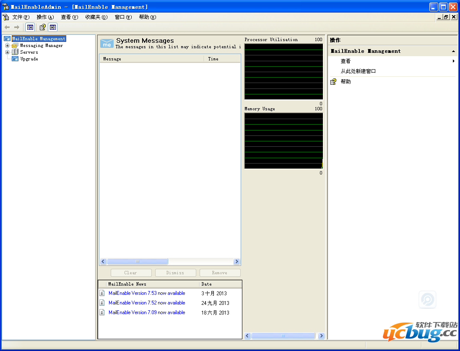Select the Messaging Manager envelope icon

pos(15,45)
